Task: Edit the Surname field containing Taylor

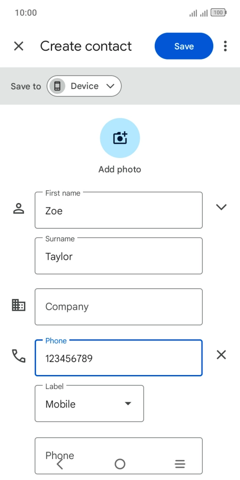Action: 119,256
